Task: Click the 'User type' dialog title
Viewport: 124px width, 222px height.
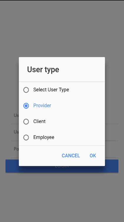Action: coord(43,70)
